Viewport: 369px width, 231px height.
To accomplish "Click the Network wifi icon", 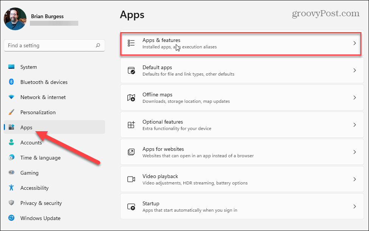I will coord(11,97).
